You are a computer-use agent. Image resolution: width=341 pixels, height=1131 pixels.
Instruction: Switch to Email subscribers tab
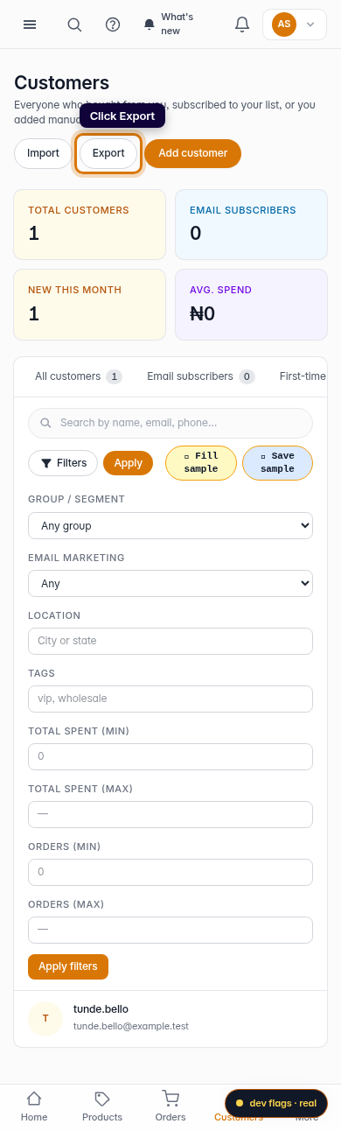[200, 376]
